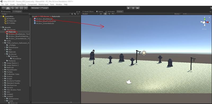This screenshot has width=212, height=104.
Task: Select the Move tool
Action: click(8, 8)
